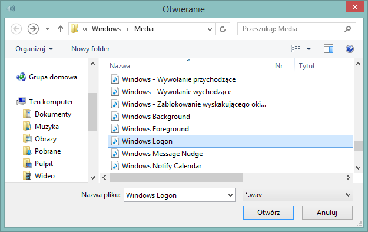Screen dimensions: 368x232
Task: Click the folder icon in address bar
Action: 75,29
